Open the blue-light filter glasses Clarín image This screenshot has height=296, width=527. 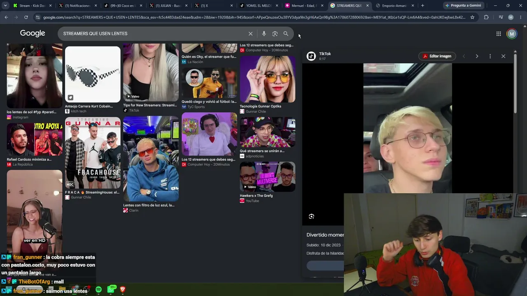click(151, 159)
